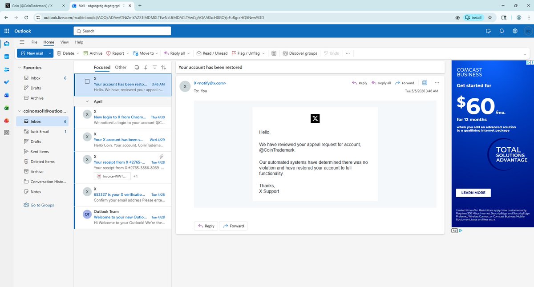This screenshot has width=534, height=287.
Task: Switch to the Home ribbon tab
Action: (x=49, y=42)
